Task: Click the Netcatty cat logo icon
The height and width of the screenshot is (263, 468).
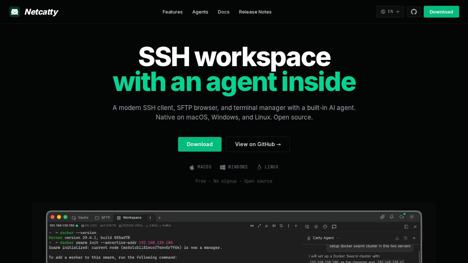Action: pyautogui.click(x=15, y=12)
